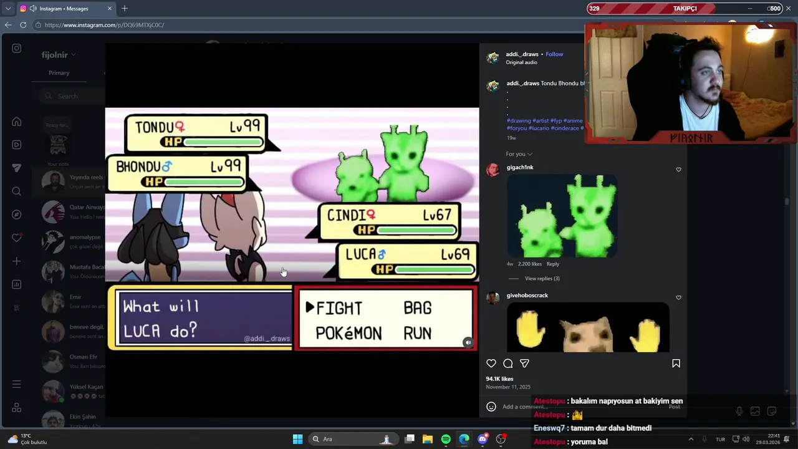Like givehoboscrack's comment
This screenshot has height=449, width=798.
679,297
